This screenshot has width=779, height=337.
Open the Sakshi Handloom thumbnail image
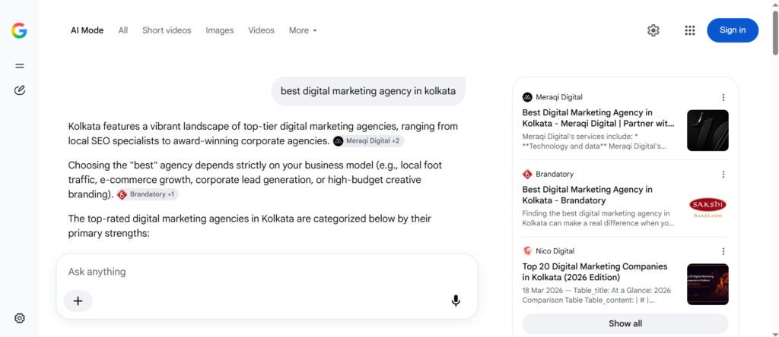[x=707, y=207]
